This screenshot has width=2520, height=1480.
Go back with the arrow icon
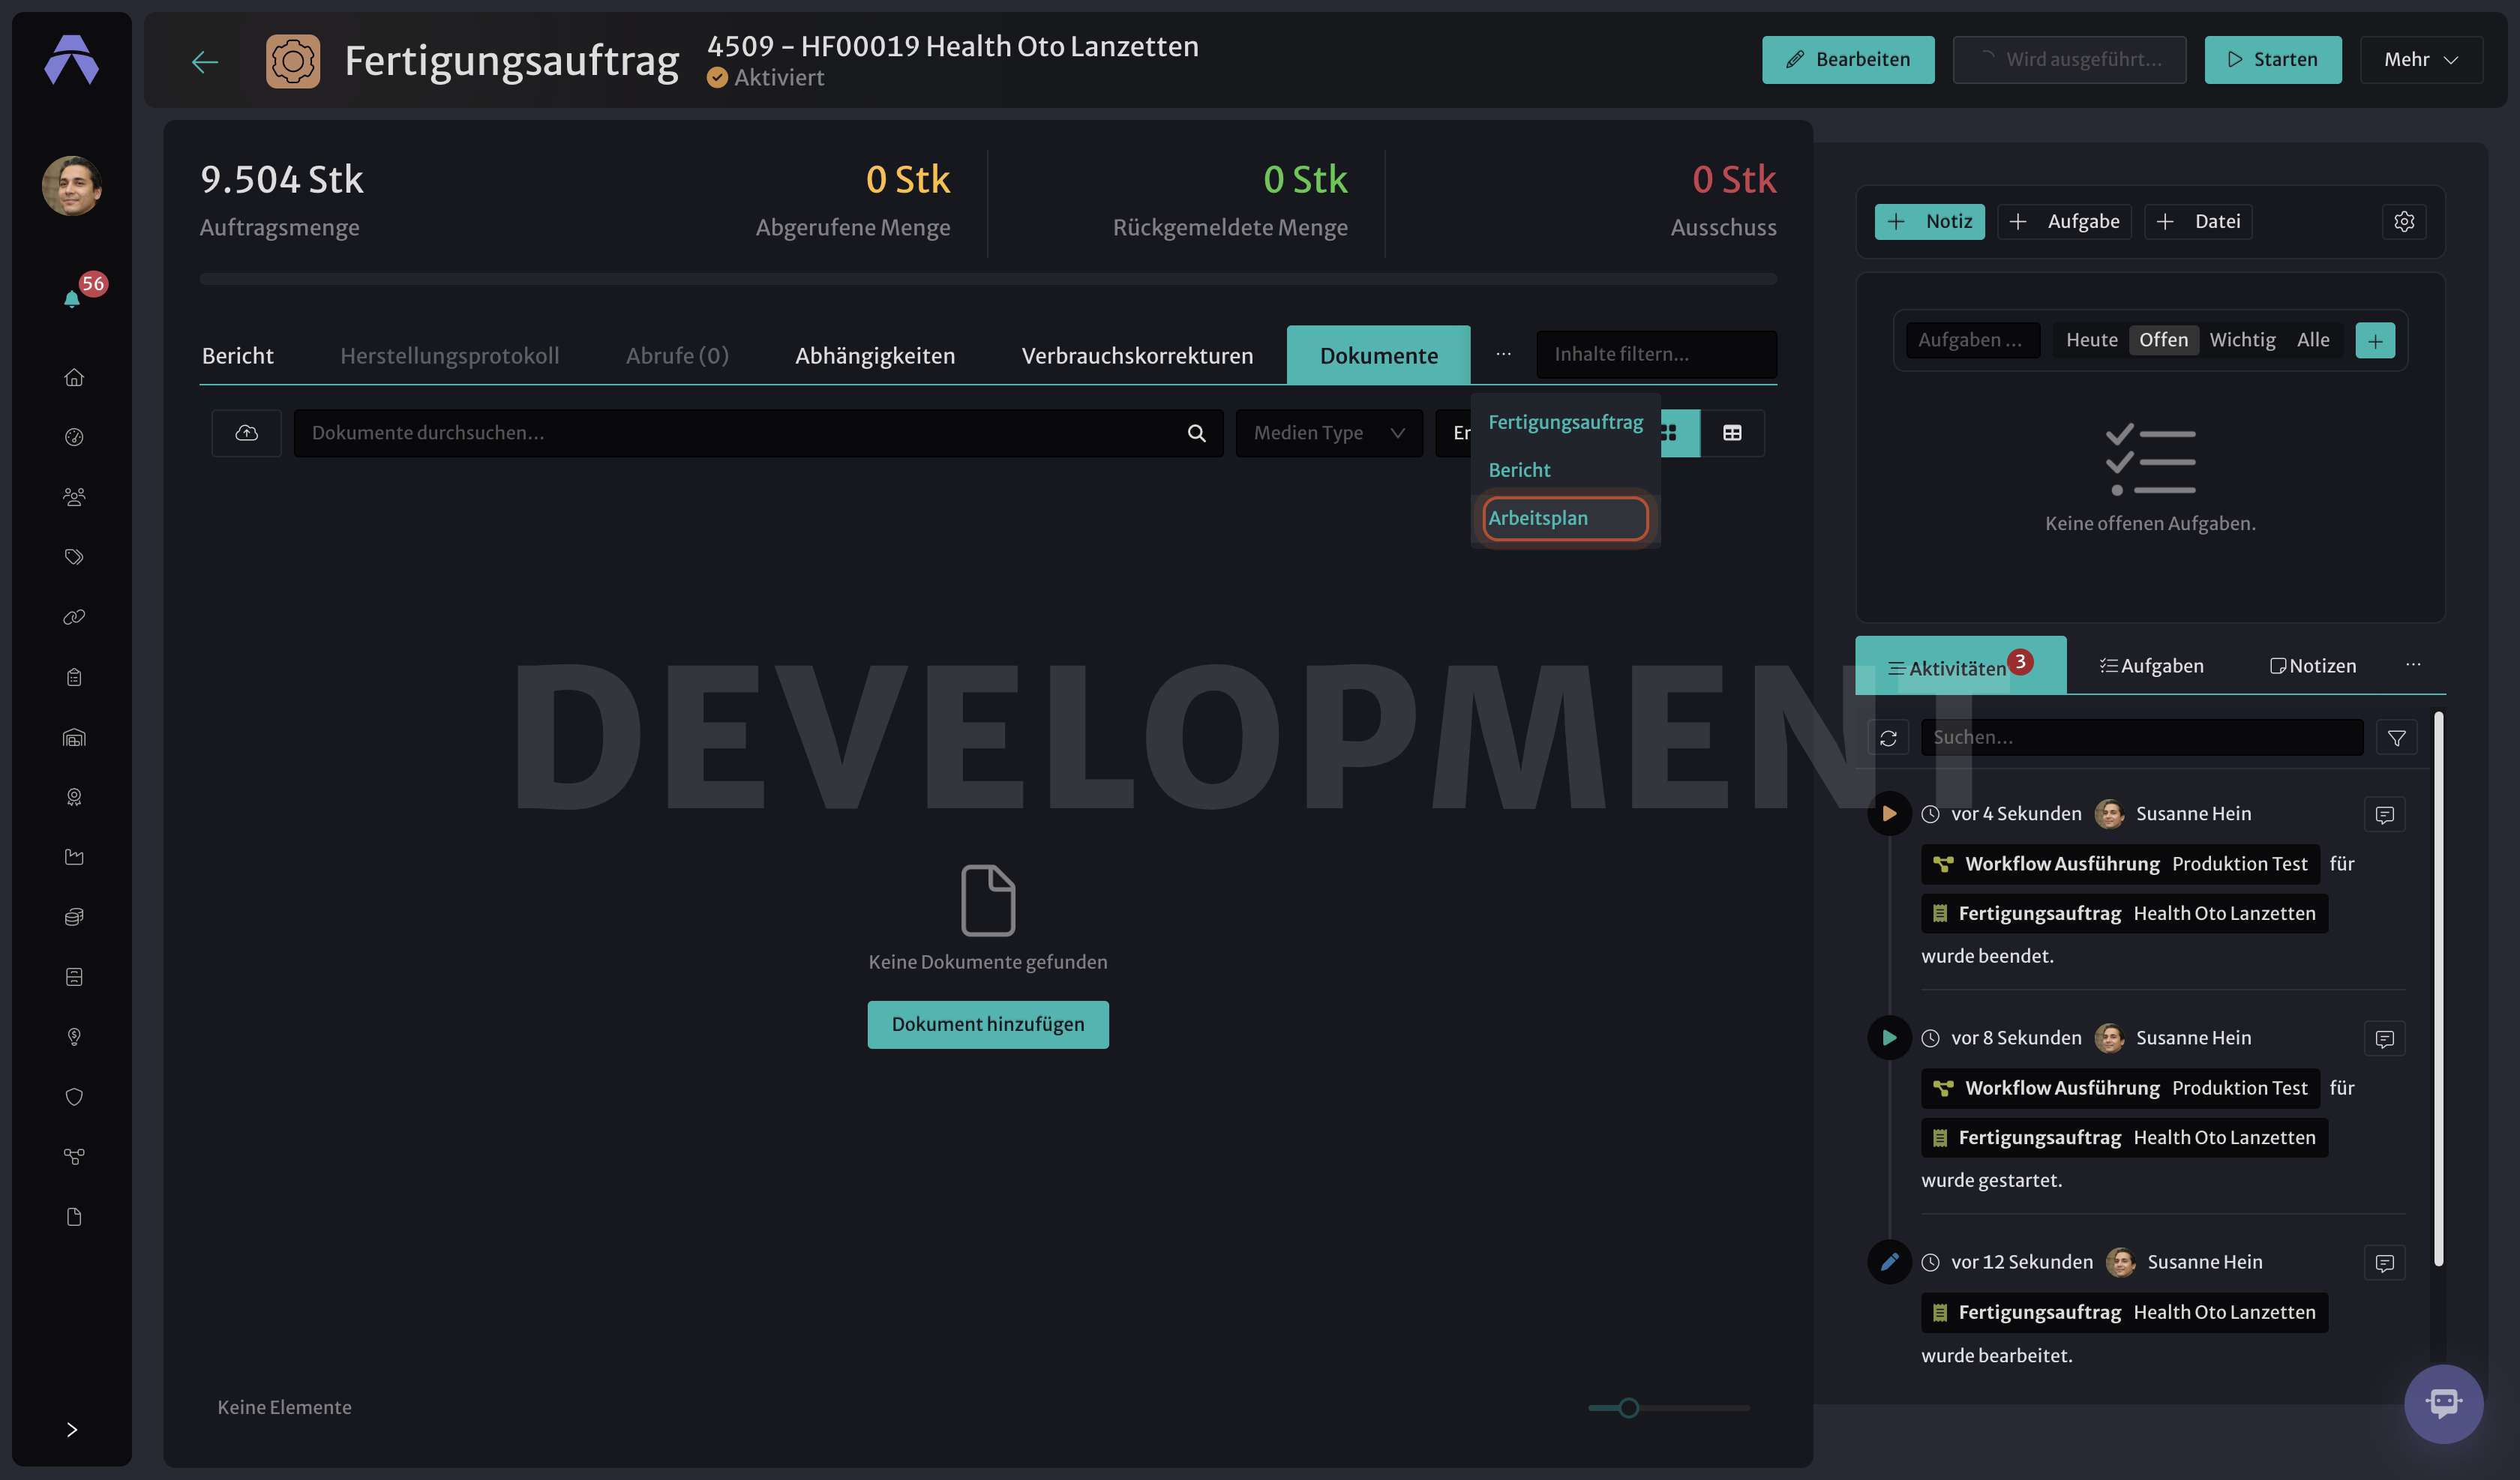204,61
